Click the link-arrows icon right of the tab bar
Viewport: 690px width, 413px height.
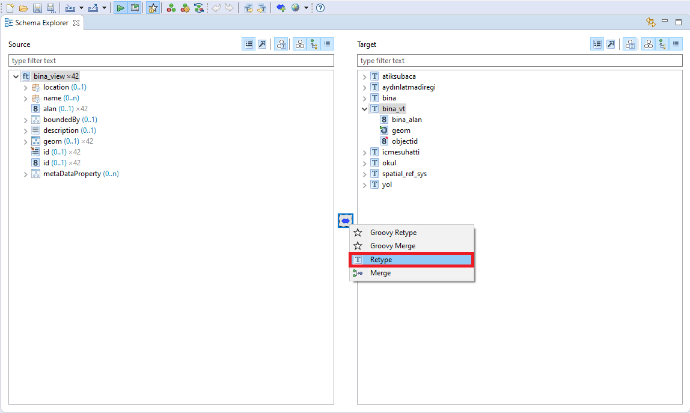pos(650,22)
